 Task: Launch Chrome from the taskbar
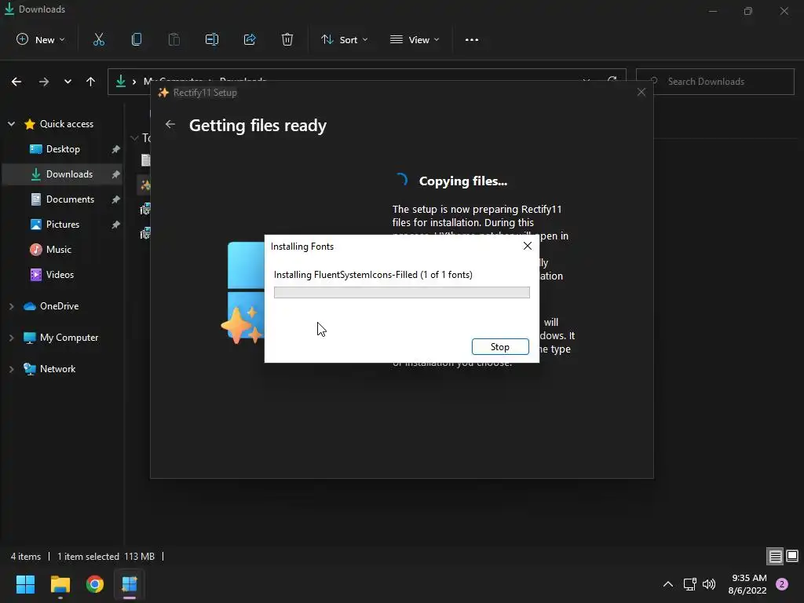click(x=95, y=584)
